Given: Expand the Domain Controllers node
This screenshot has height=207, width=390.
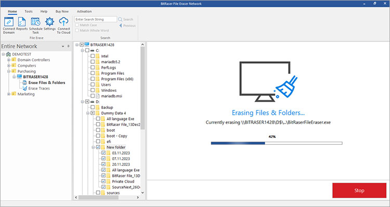Looking at the screenshot, I should point(9,60).
